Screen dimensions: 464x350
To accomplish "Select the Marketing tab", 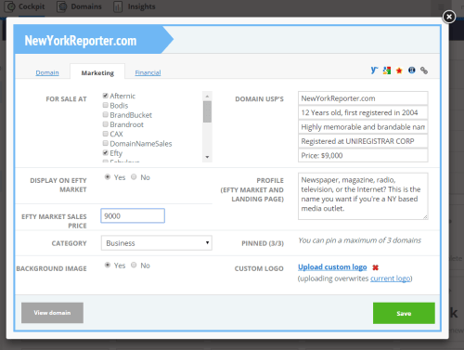I will (x=97, y=73).
